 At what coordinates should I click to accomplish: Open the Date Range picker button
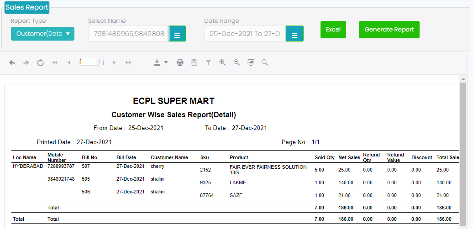click(294, 34)
